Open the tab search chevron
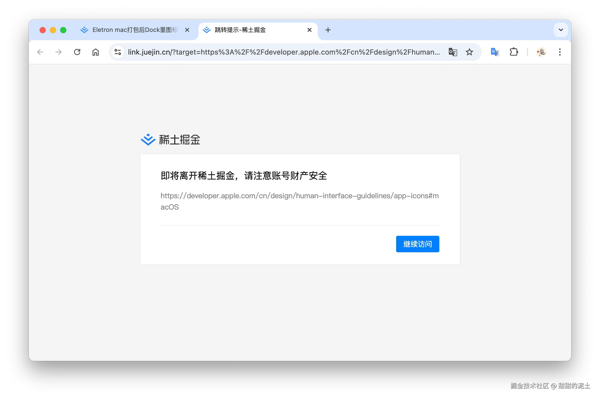The width and height of the screenshot is (600, 399). pyautogui.click(x=561, y=30)
